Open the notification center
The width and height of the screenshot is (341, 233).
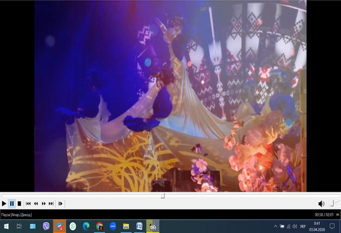click(332, 226)
